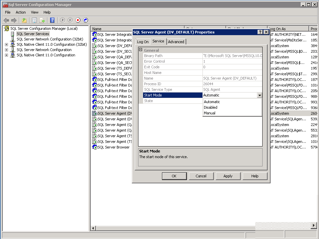
Task: Click the OK button
Action: (x=174, y=176)
